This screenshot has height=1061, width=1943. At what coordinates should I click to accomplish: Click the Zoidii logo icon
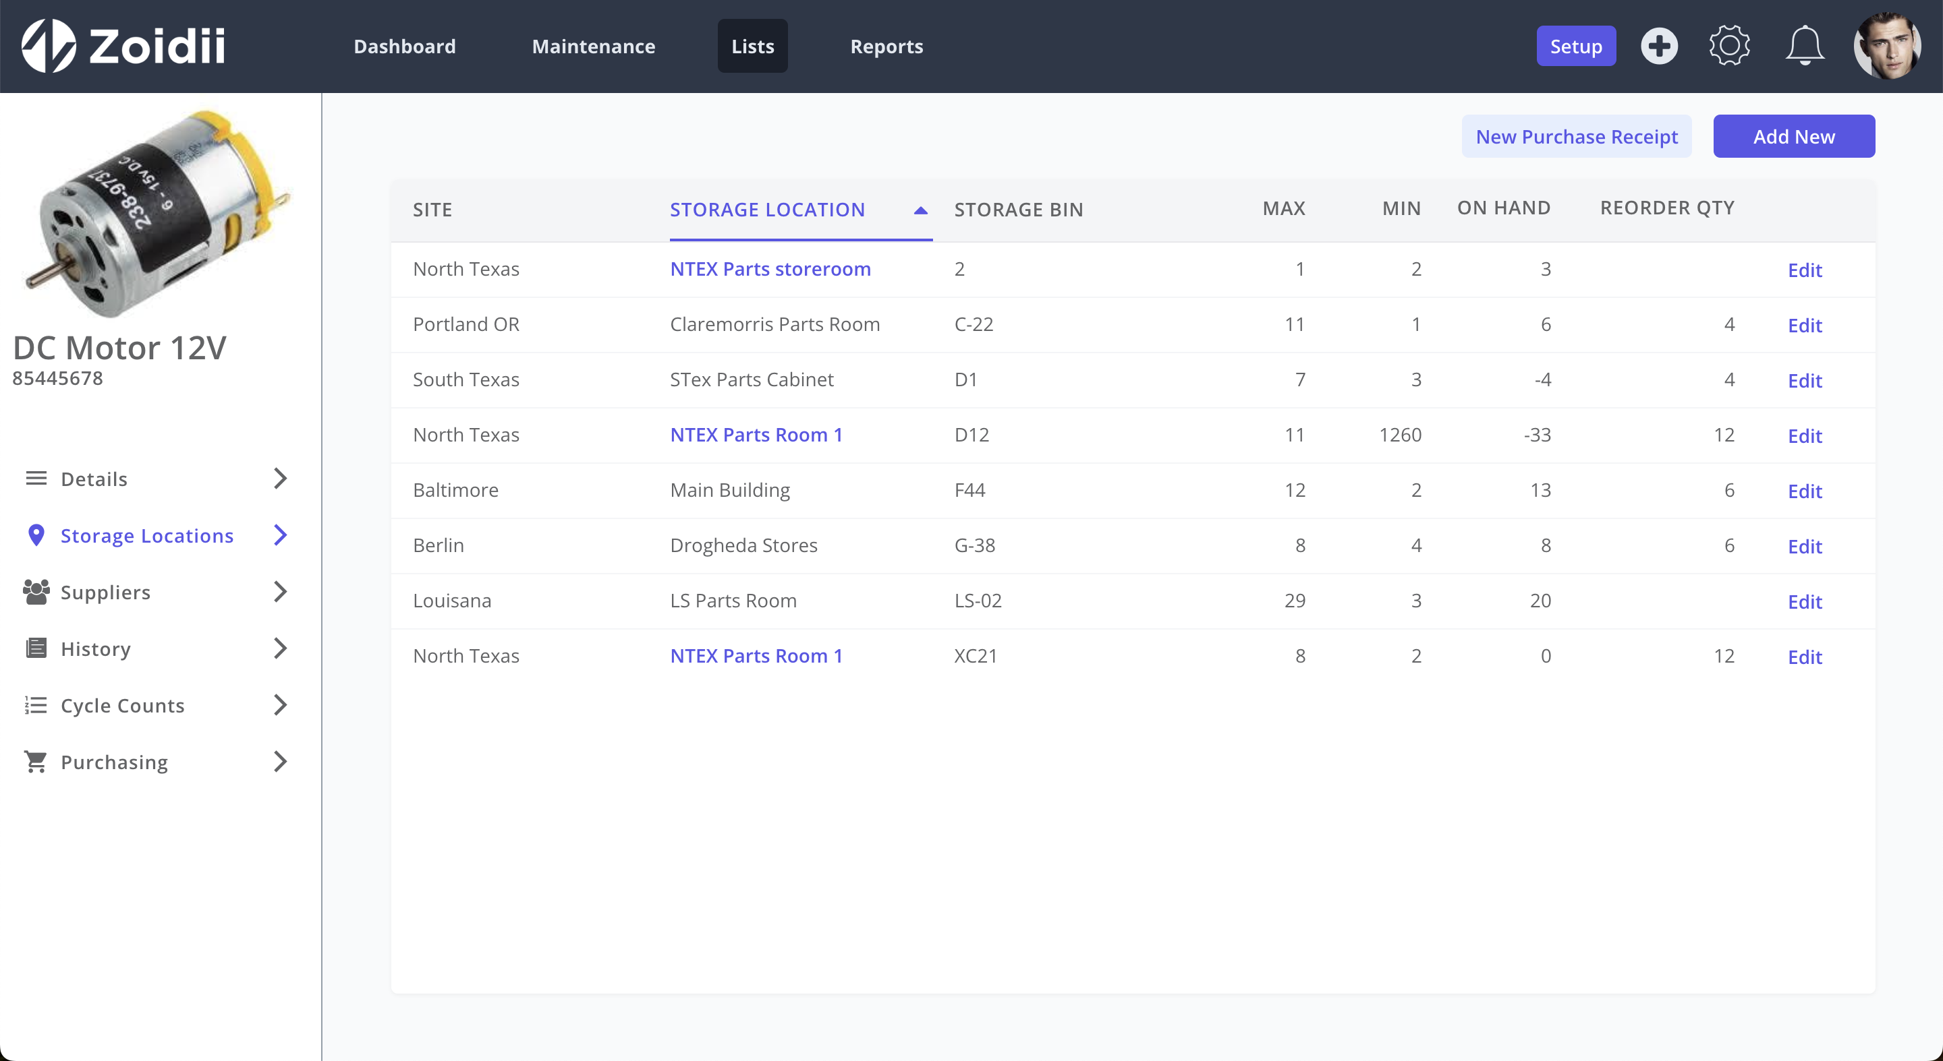click(49, 46)
